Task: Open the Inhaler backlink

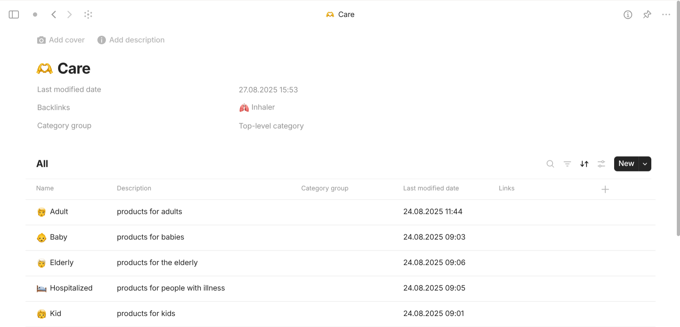Action: 263,107
